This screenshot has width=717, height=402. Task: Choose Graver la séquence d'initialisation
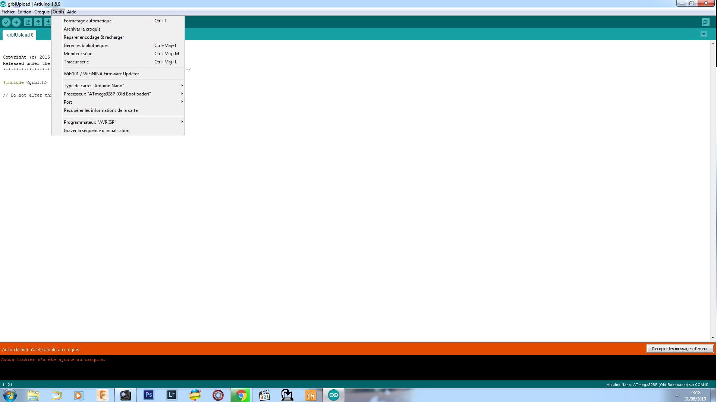(118, 131)
